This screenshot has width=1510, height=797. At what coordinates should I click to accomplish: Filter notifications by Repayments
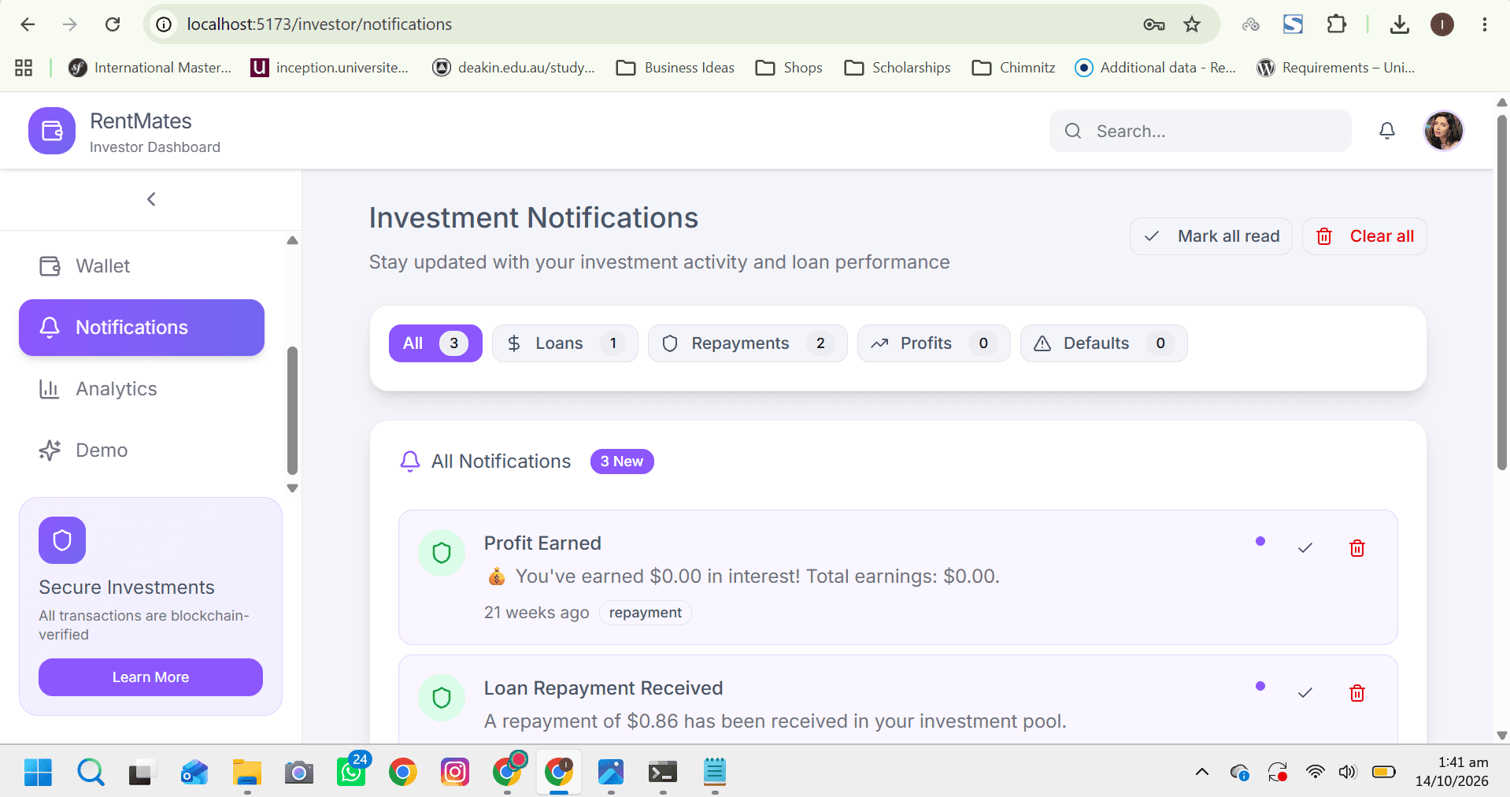point(747,343)
